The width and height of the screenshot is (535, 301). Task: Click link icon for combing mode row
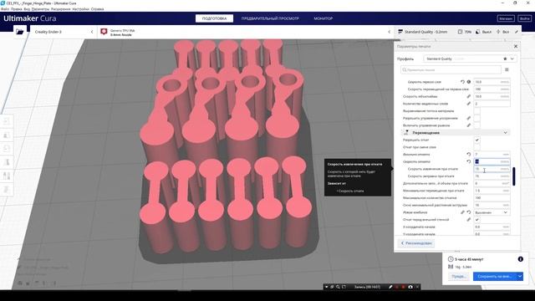(462, 212)
